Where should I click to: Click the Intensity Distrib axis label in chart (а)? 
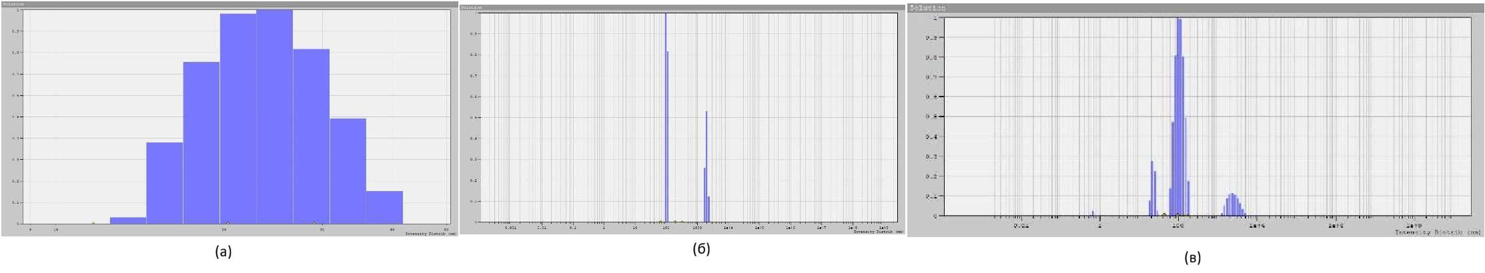pos(428,233)
